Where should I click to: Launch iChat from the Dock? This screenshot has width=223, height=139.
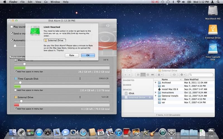click(x=66, y=132)
